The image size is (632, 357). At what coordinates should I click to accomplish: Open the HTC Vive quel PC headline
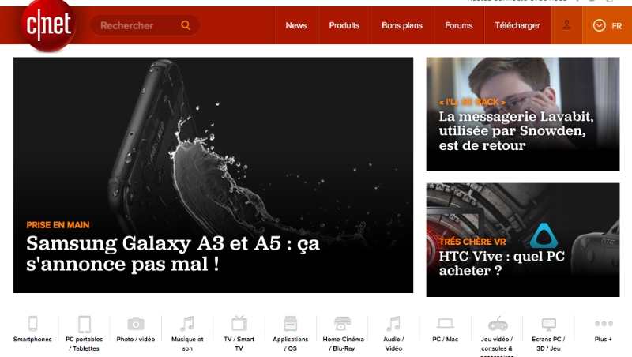[502, 263]
